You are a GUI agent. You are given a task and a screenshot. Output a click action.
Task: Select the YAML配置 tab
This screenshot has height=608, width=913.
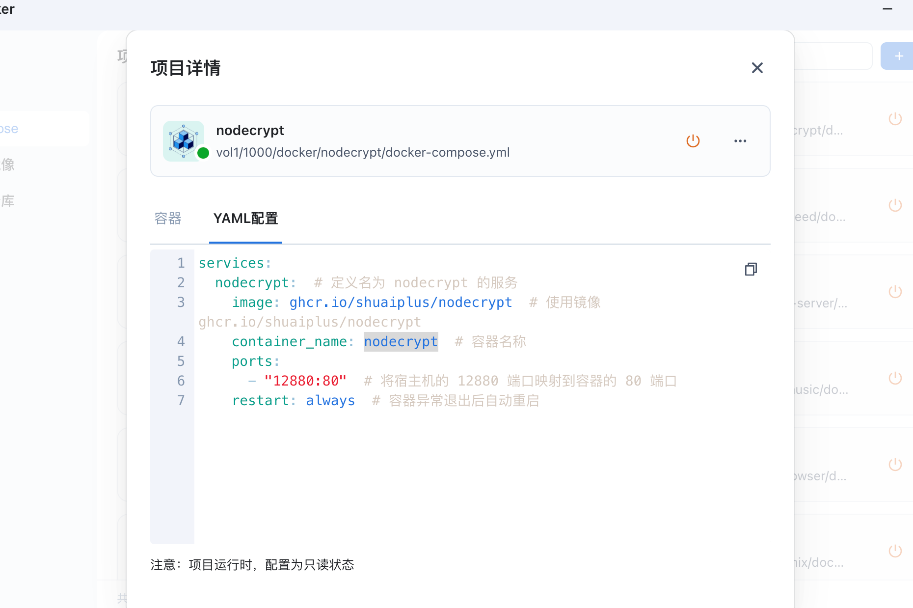tap(245, 219)
